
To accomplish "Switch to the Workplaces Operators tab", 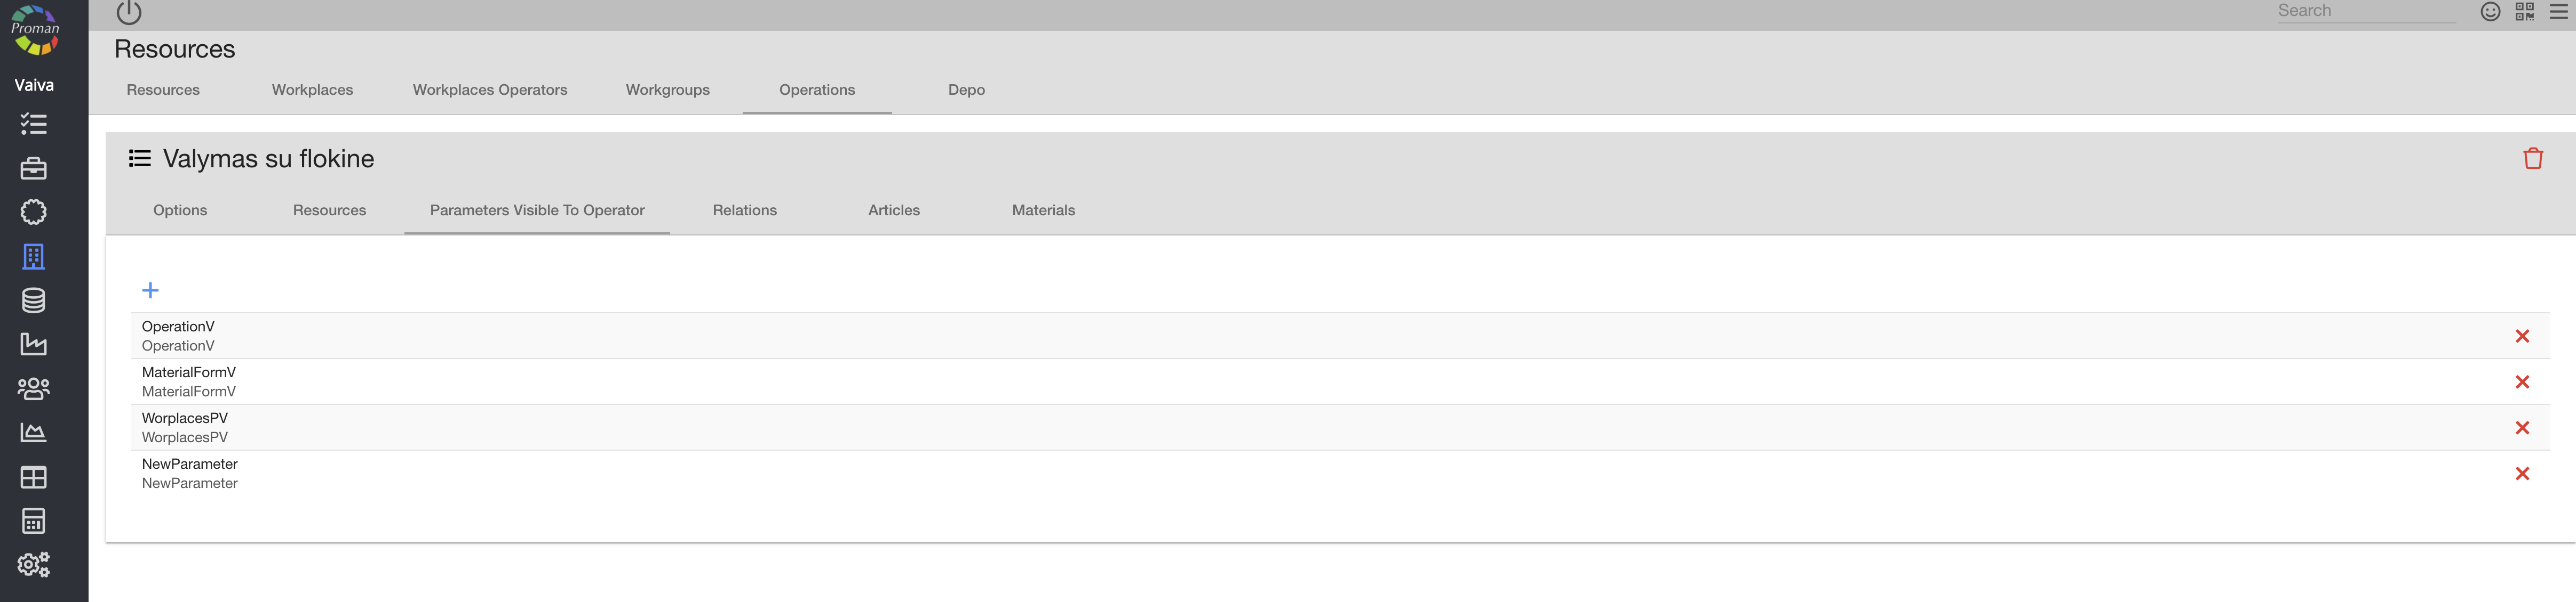I will coord(490,90).
